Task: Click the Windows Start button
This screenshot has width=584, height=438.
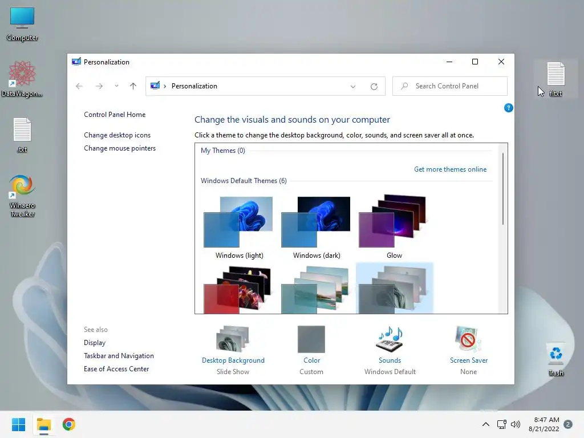Action: pos(18,424)
